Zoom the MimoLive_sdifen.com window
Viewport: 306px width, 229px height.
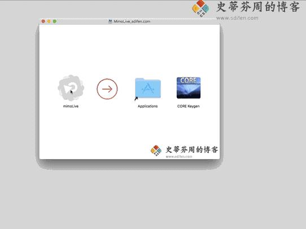(x=55, y=21)
